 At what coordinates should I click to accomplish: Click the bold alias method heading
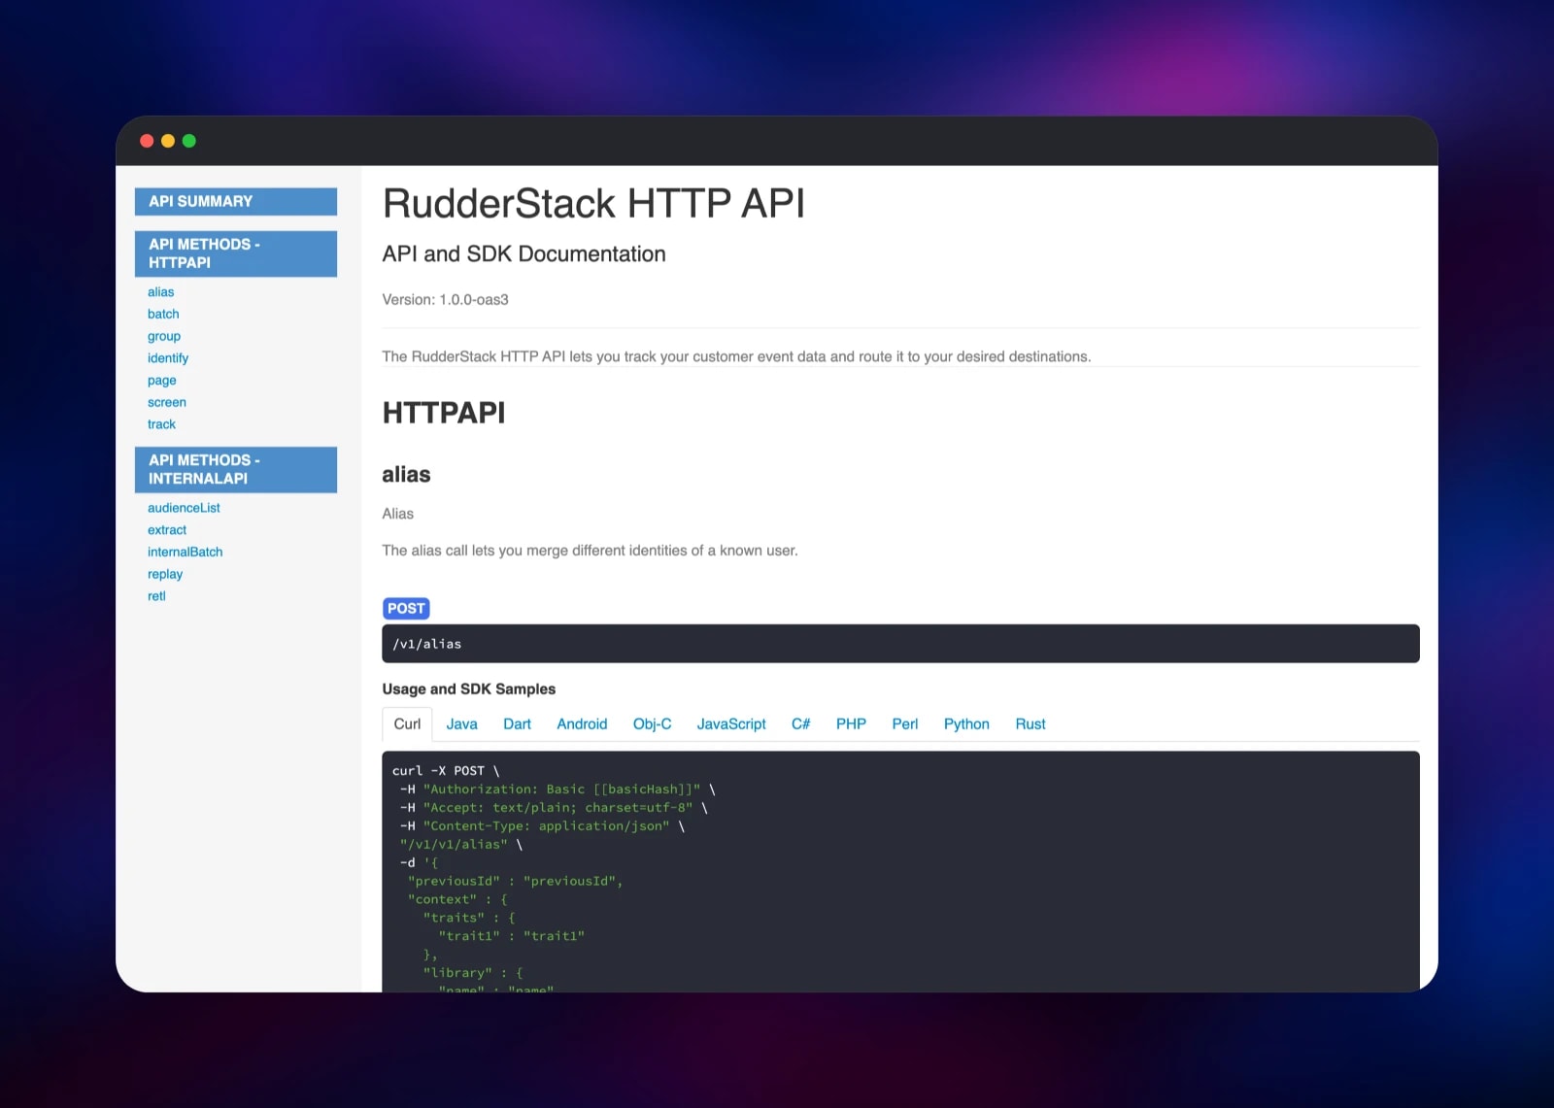[406, 475]
